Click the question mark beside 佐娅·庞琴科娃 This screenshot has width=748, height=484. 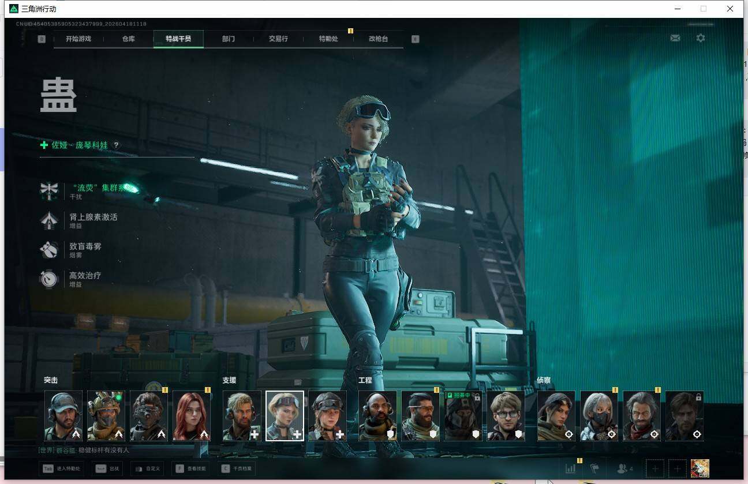[116, 145]
